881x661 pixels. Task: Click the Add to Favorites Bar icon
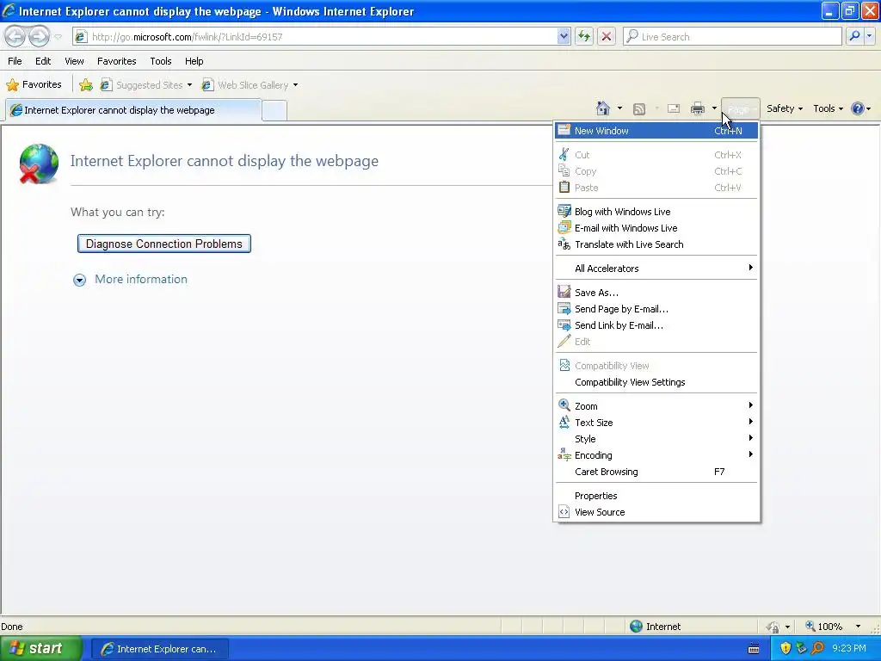[86, 85]
